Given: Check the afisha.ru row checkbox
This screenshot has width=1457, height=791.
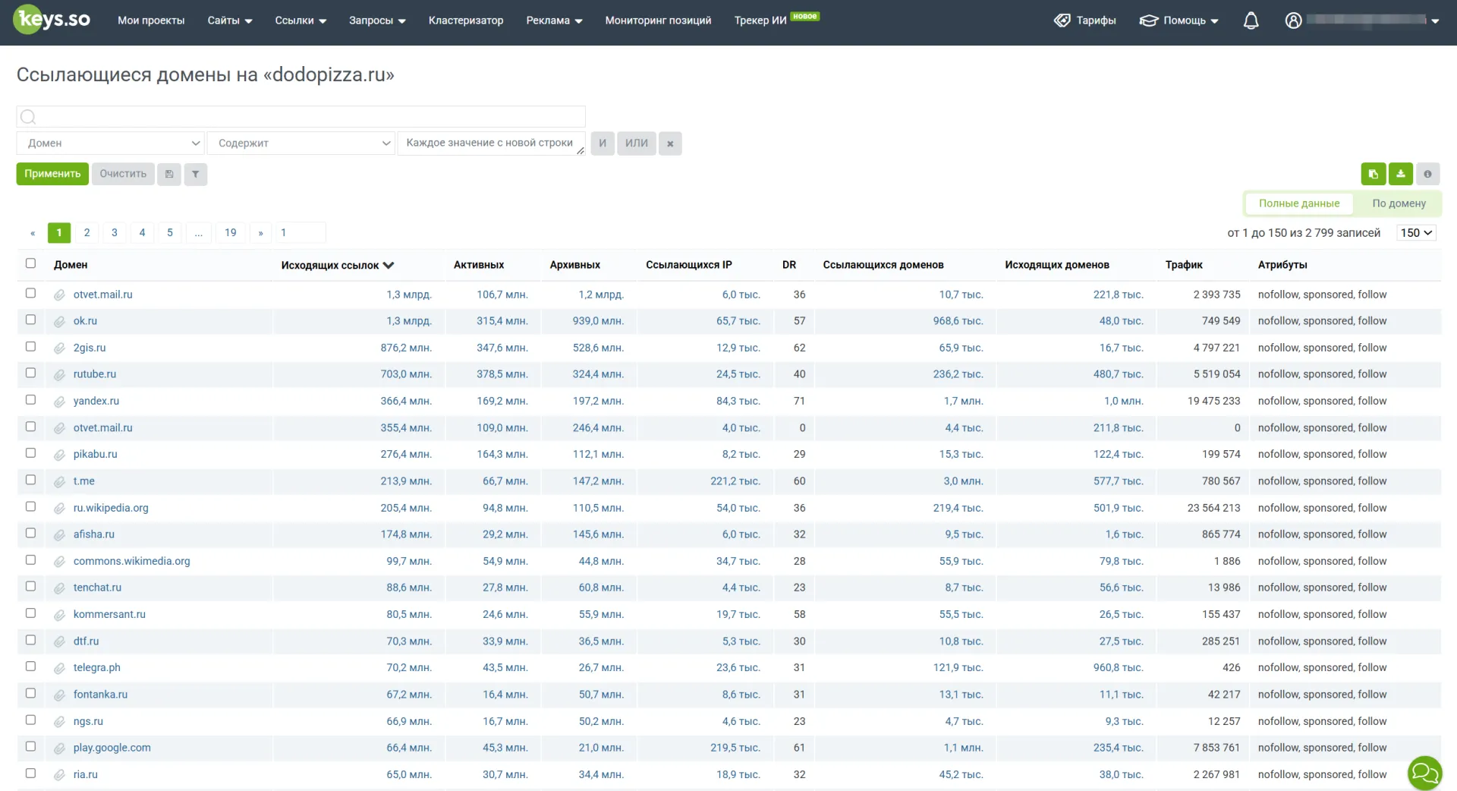Looking at the screenshot, I should pyautogui.click(x=30, y=533).
